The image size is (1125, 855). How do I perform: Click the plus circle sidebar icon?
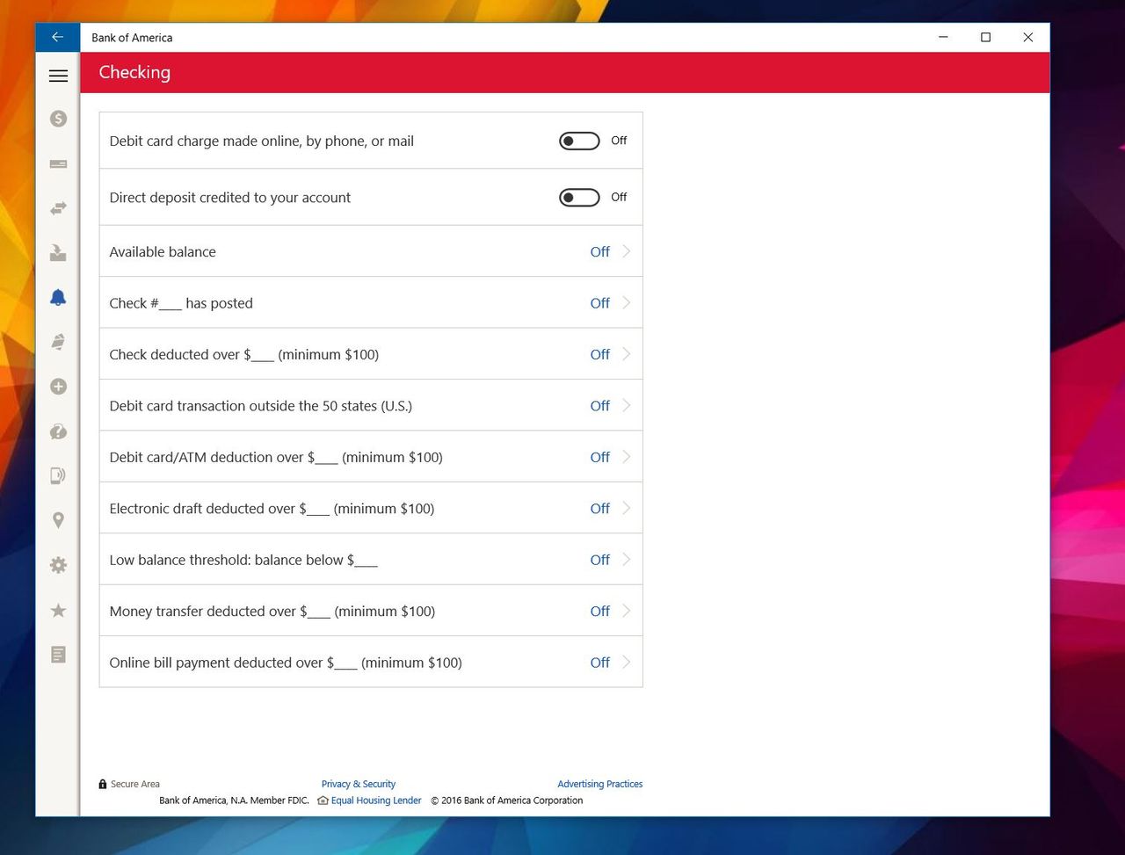pos(58,387)
